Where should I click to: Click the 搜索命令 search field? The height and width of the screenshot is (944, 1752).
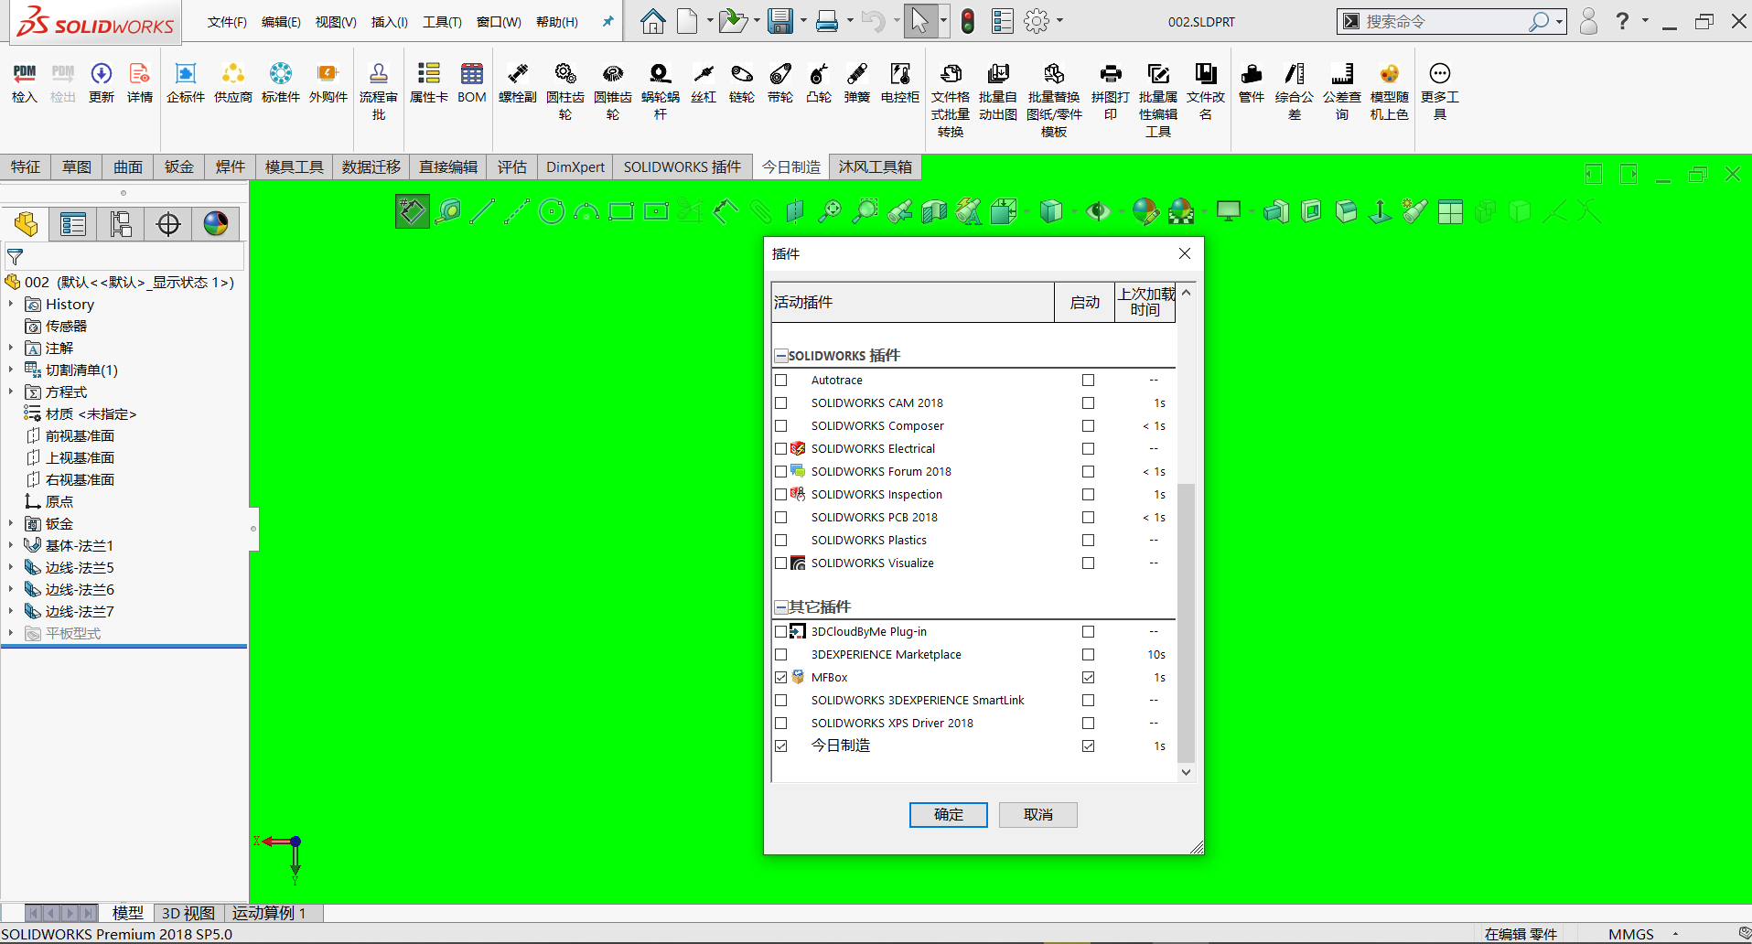pos(1446,21)
